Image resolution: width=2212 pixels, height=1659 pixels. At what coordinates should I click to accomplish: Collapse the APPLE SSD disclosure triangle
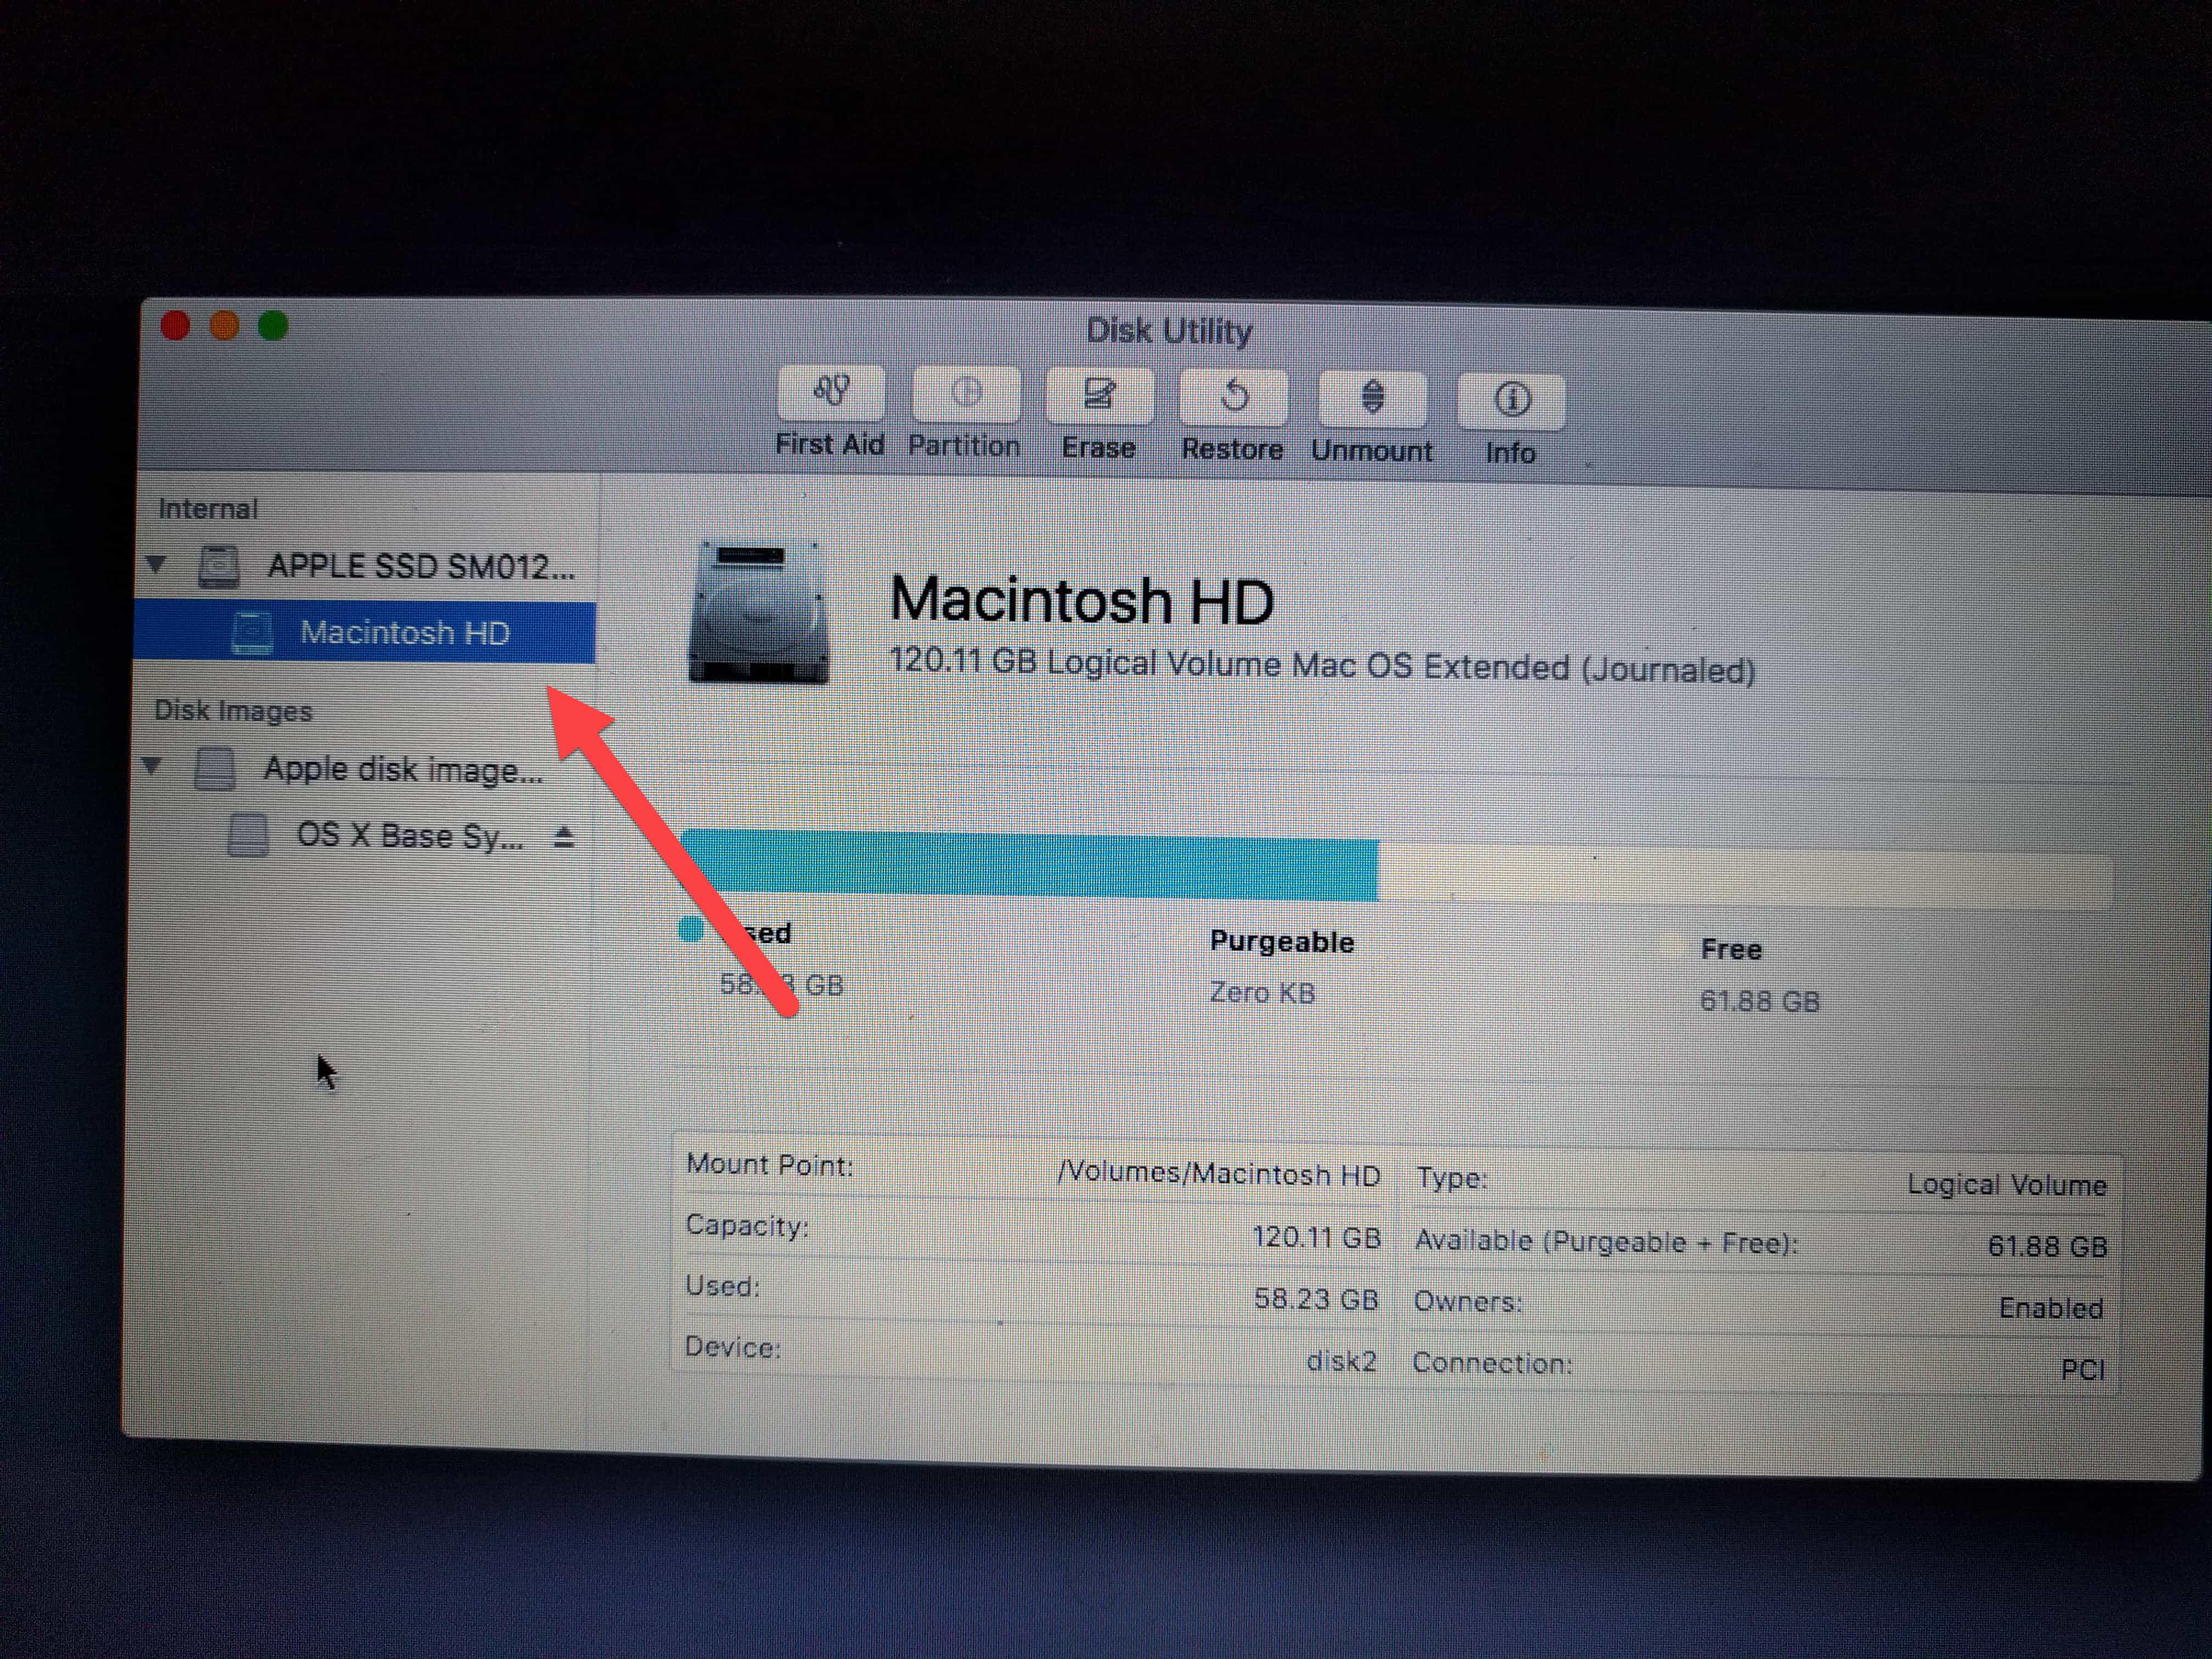pos(156,564)
